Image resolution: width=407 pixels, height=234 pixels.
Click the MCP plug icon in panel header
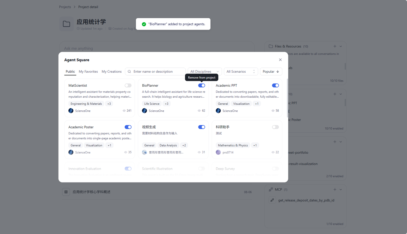(271, 189)
